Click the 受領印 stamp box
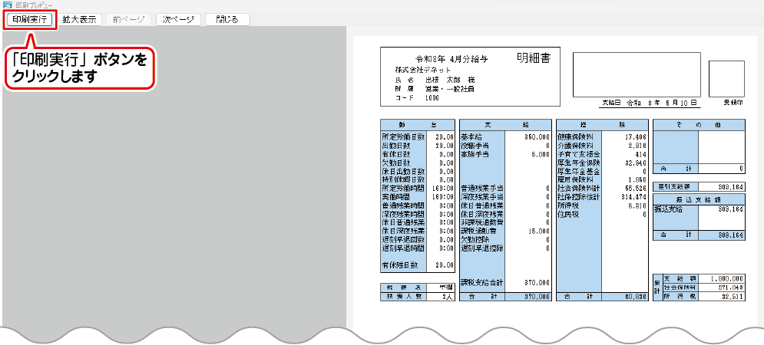The width and height of the screenshot is (764, 345). [x=726, y=80]
